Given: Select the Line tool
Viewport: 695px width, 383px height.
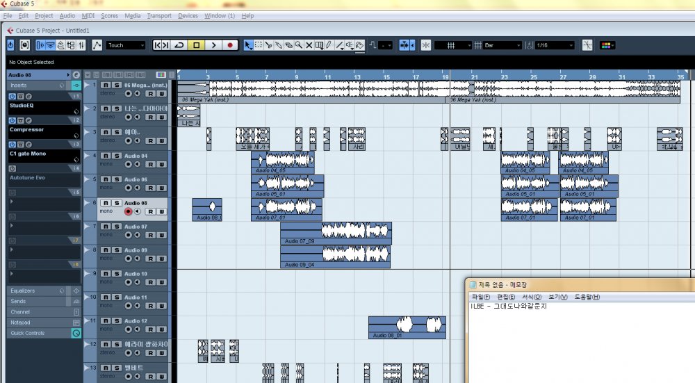Looking at the screenshot, I should point(340,45).
